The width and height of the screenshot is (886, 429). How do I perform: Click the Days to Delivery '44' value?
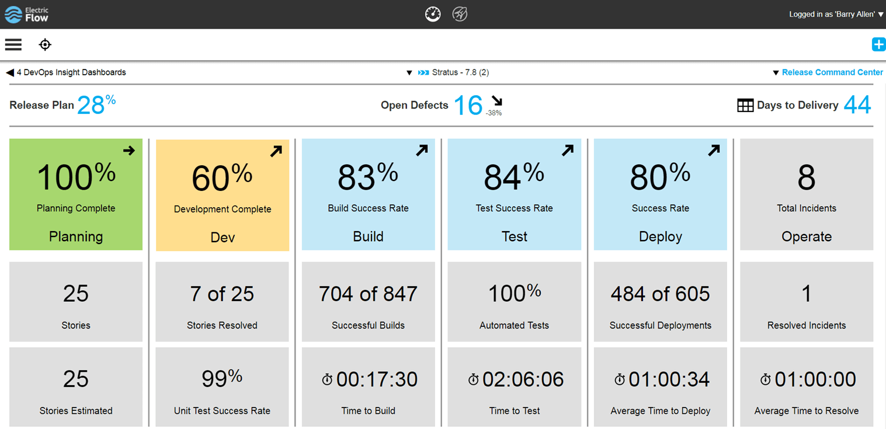pos(857,105)
